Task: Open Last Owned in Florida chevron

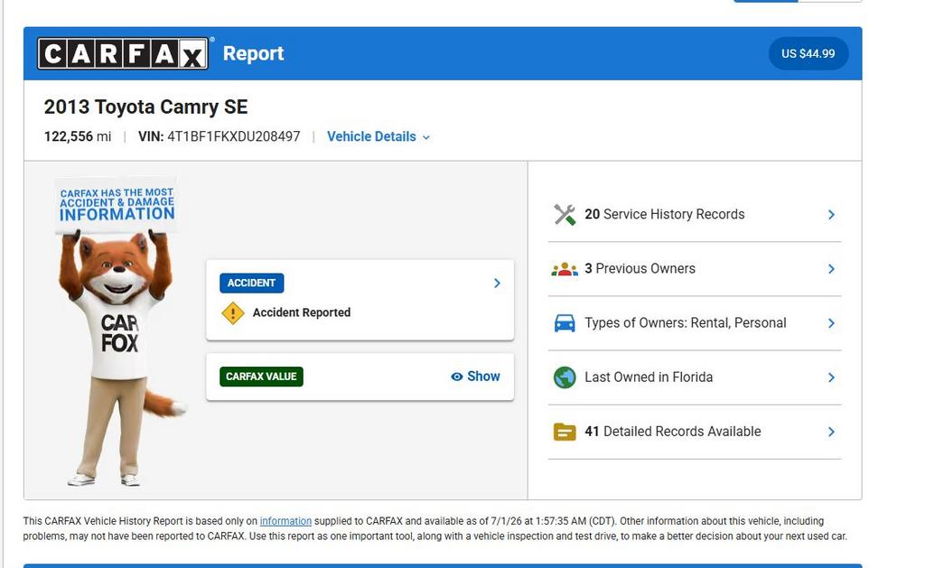Action: 831,377
